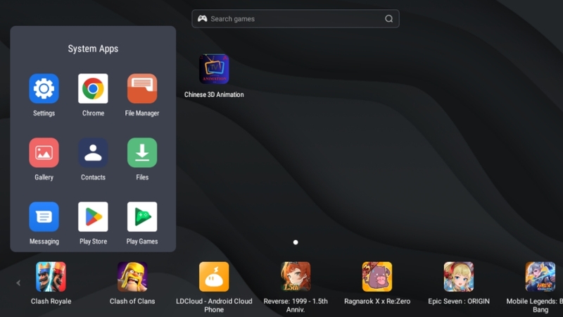563x317 pixels.
Task: Click the gamepad icon in search bar
Action: [203, 19]
